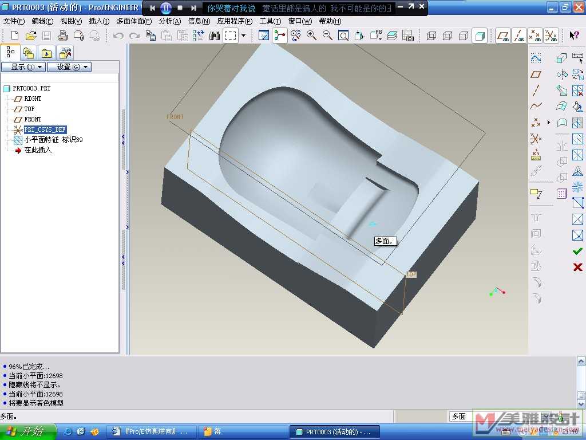The height and width of the screenshot is (440, 586).
Task: Open the 分析 menu
Action: coord(169,21)
